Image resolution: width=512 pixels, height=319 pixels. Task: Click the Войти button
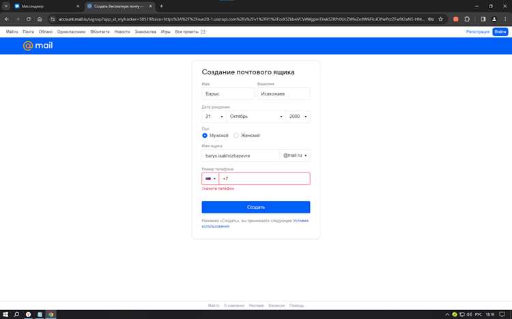coord(500,31)
